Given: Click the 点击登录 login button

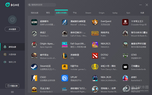Looking at the screenshot, I should (12, 29).
